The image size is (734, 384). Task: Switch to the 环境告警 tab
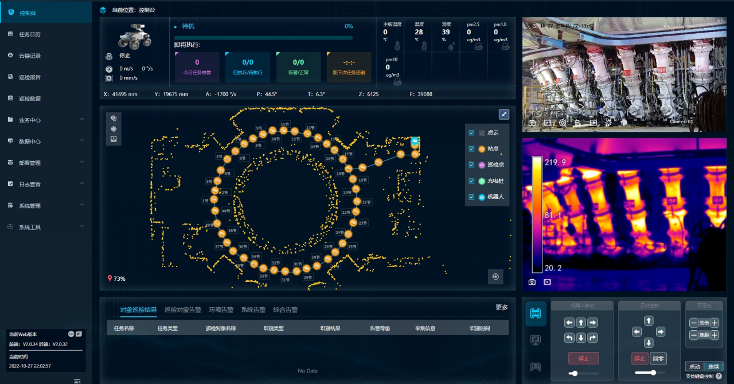[221, 310]
